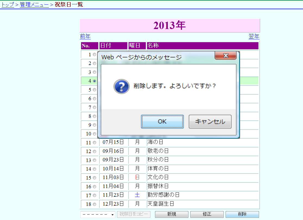Click the date 09月16日
Screen dimensions: 303x220
(x=113, y=151)
